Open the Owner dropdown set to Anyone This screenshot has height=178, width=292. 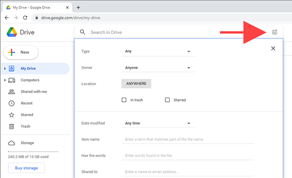point(158,68)
